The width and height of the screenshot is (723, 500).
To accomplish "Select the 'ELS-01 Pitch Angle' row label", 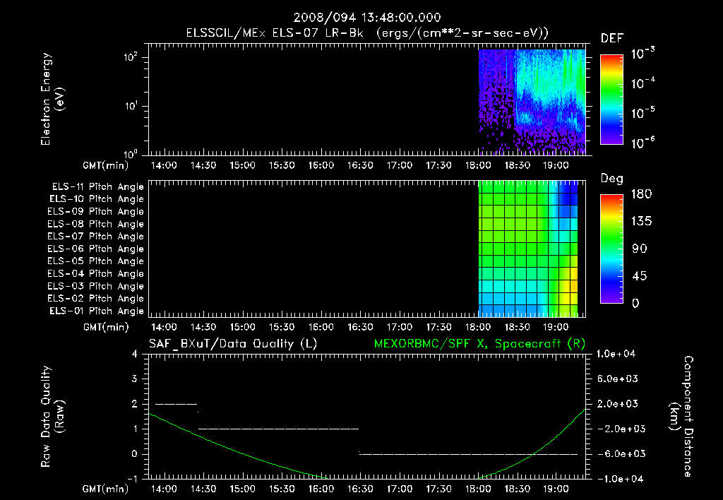I will coord(97,311).
